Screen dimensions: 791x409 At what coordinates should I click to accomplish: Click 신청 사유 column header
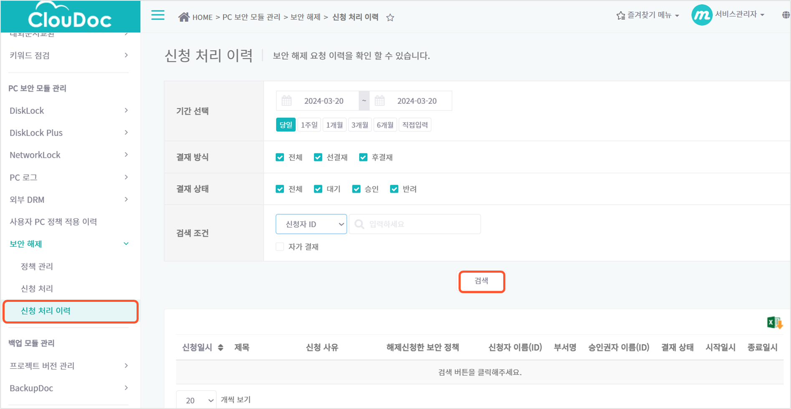pos(322,347)
